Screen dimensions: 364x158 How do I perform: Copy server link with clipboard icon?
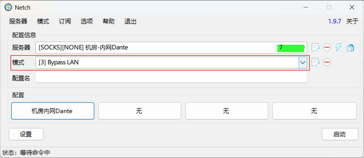tap(350, 48)
